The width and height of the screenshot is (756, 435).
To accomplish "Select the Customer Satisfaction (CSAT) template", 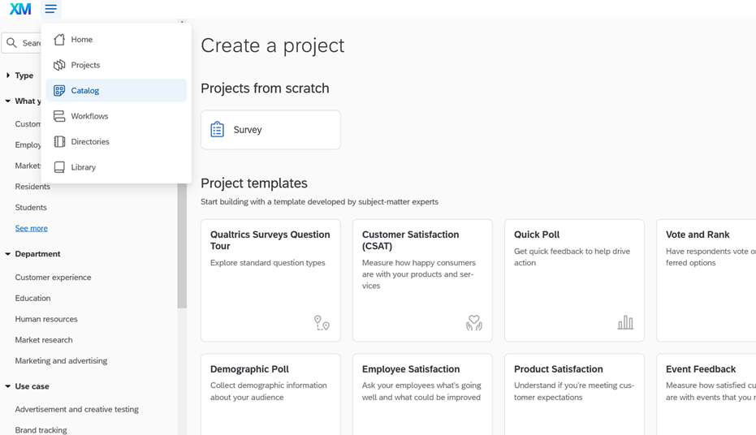I will pos(422,280).
